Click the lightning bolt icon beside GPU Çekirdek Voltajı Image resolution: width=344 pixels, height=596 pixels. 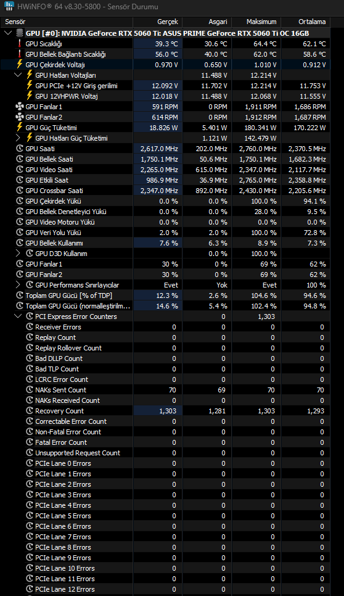(20, 65)
